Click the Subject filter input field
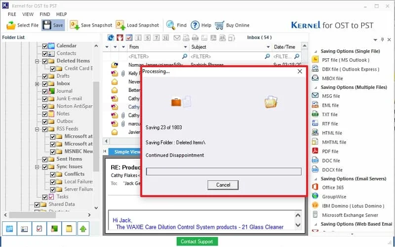 [x=230, y=56]
